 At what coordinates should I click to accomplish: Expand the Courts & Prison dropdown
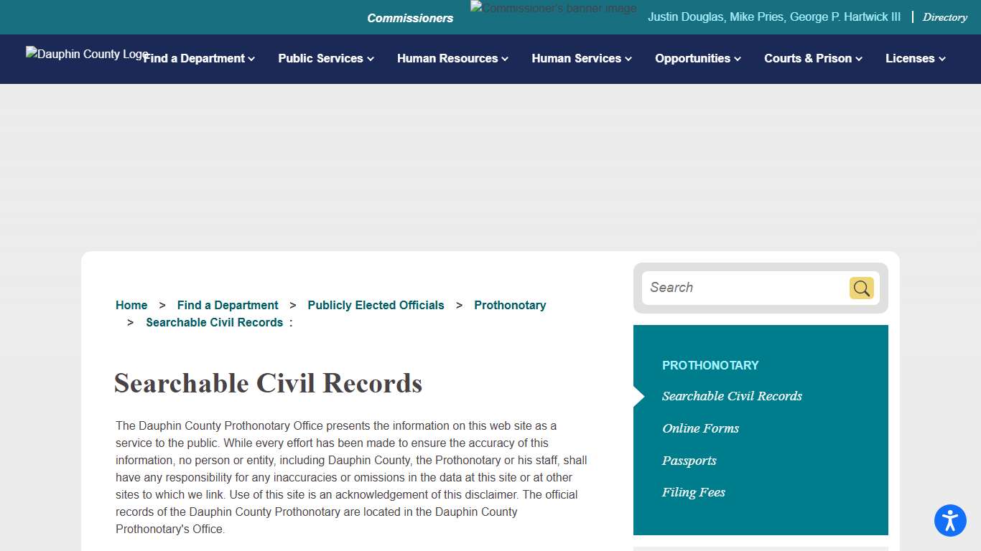click(x=812, y=59)
